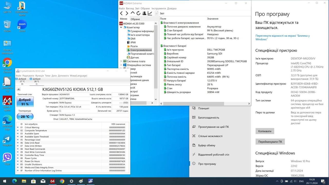
Task: Open Windows security details link
Action: point(282,38)
